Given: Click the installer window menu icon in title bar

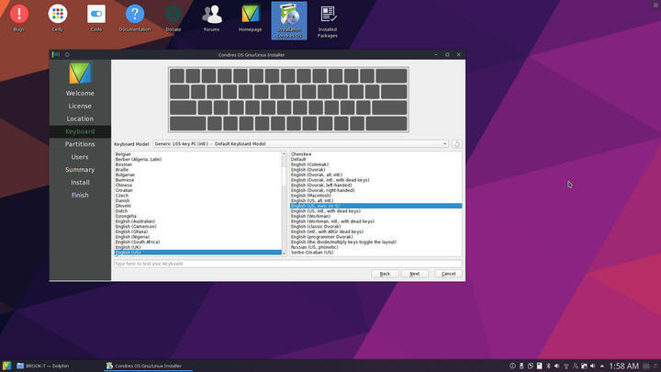Looking at the screenshot, I should (x=57, y=54).
